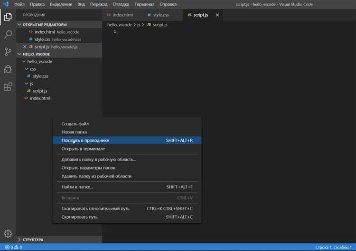Open the Терминал menu
This screenshot has height=251, width=356.
144,4
